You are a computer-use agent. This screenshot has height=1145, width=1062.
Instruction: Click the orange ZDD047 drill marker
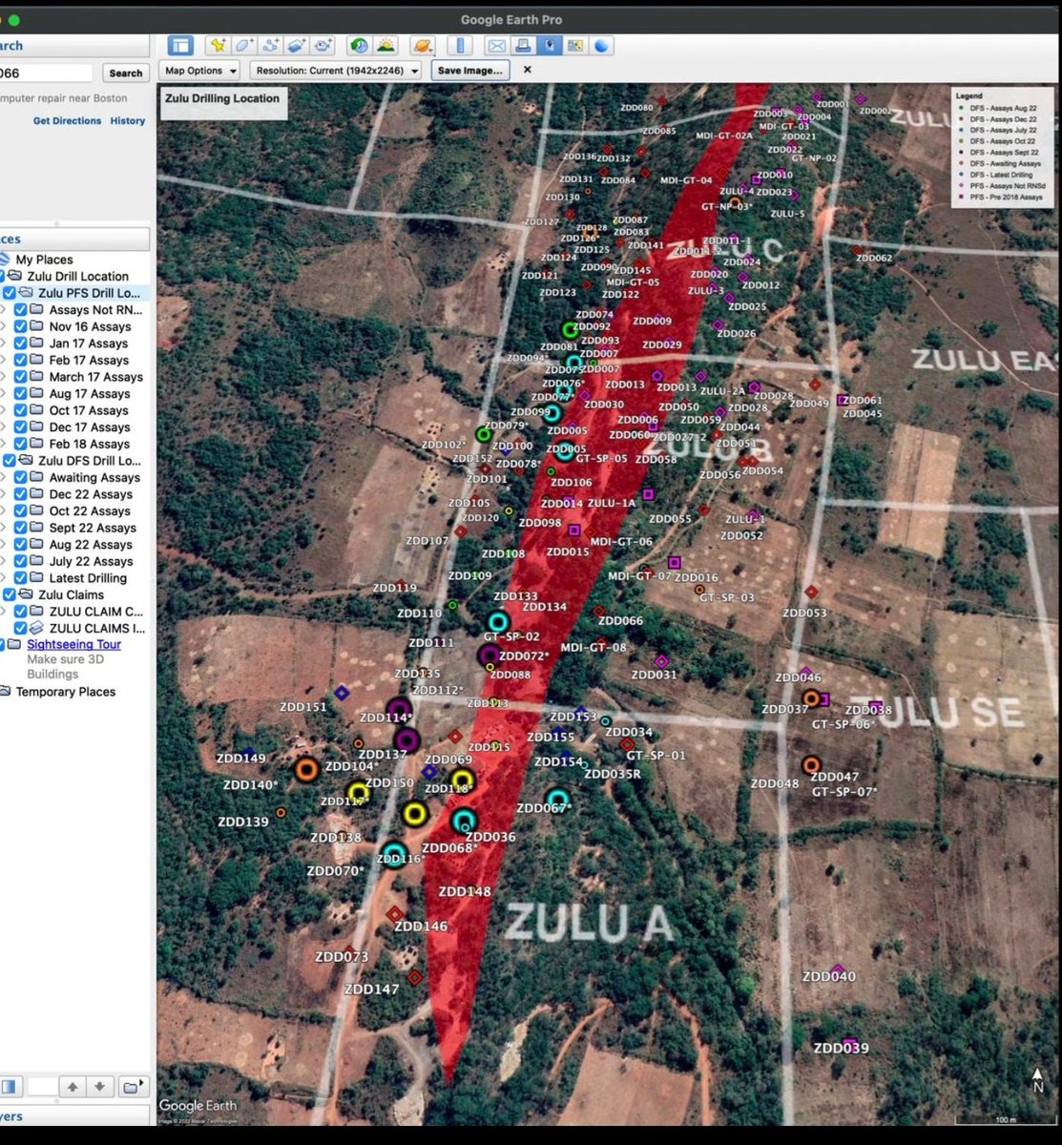(x=811, y=764)
